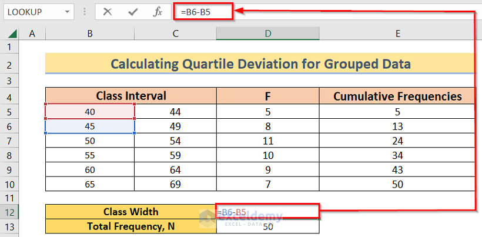Click cell B6 containing 45

tap(89, 126)
